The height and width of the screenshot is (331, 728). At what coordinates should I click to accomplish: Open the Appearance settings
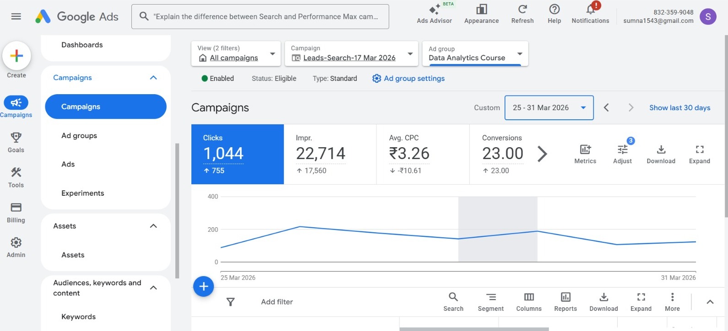pos(481,14)
